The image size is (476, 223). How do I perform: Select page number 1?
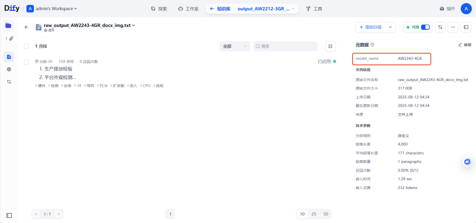click(x=170, y=214)
